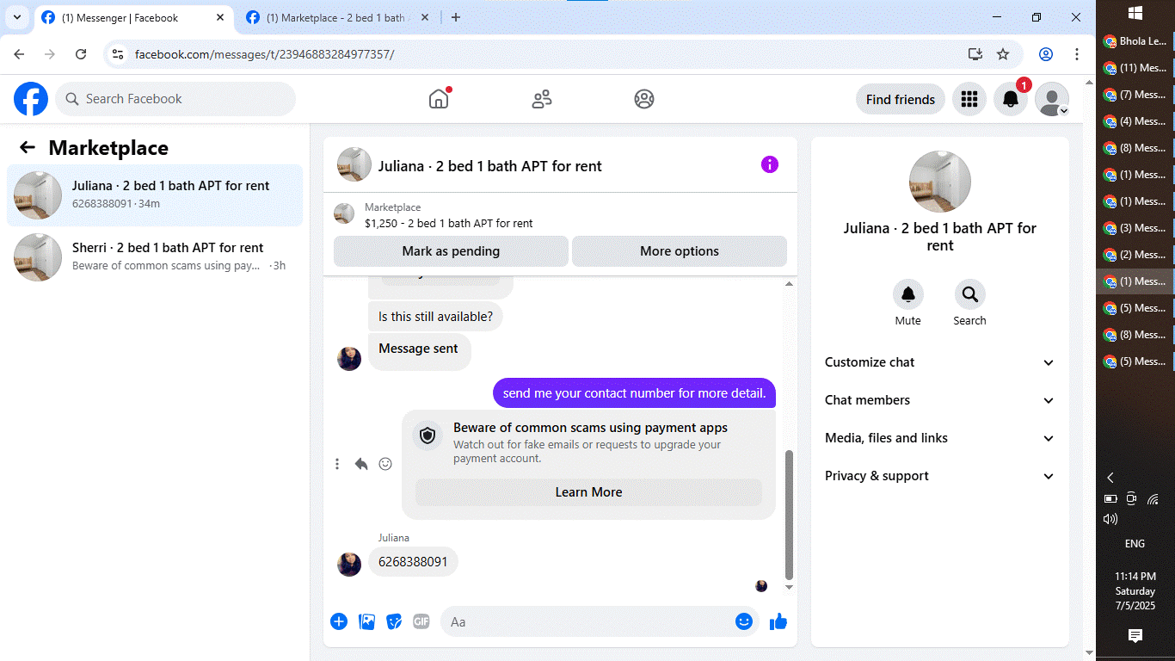Open notifications bell icon

pos(1011,99)
